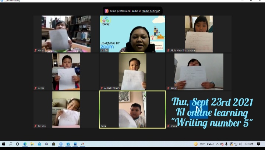Image resolution: width=265 pixels, height=150 pixels.
Task: Open File Explorer from taskbar
Action: (x=32, y=144)
